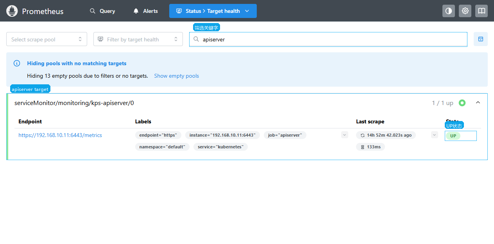Click the Hiding pools with no matching targets heading
This screenshot has width=494, height=244.
tap(77, 63)
